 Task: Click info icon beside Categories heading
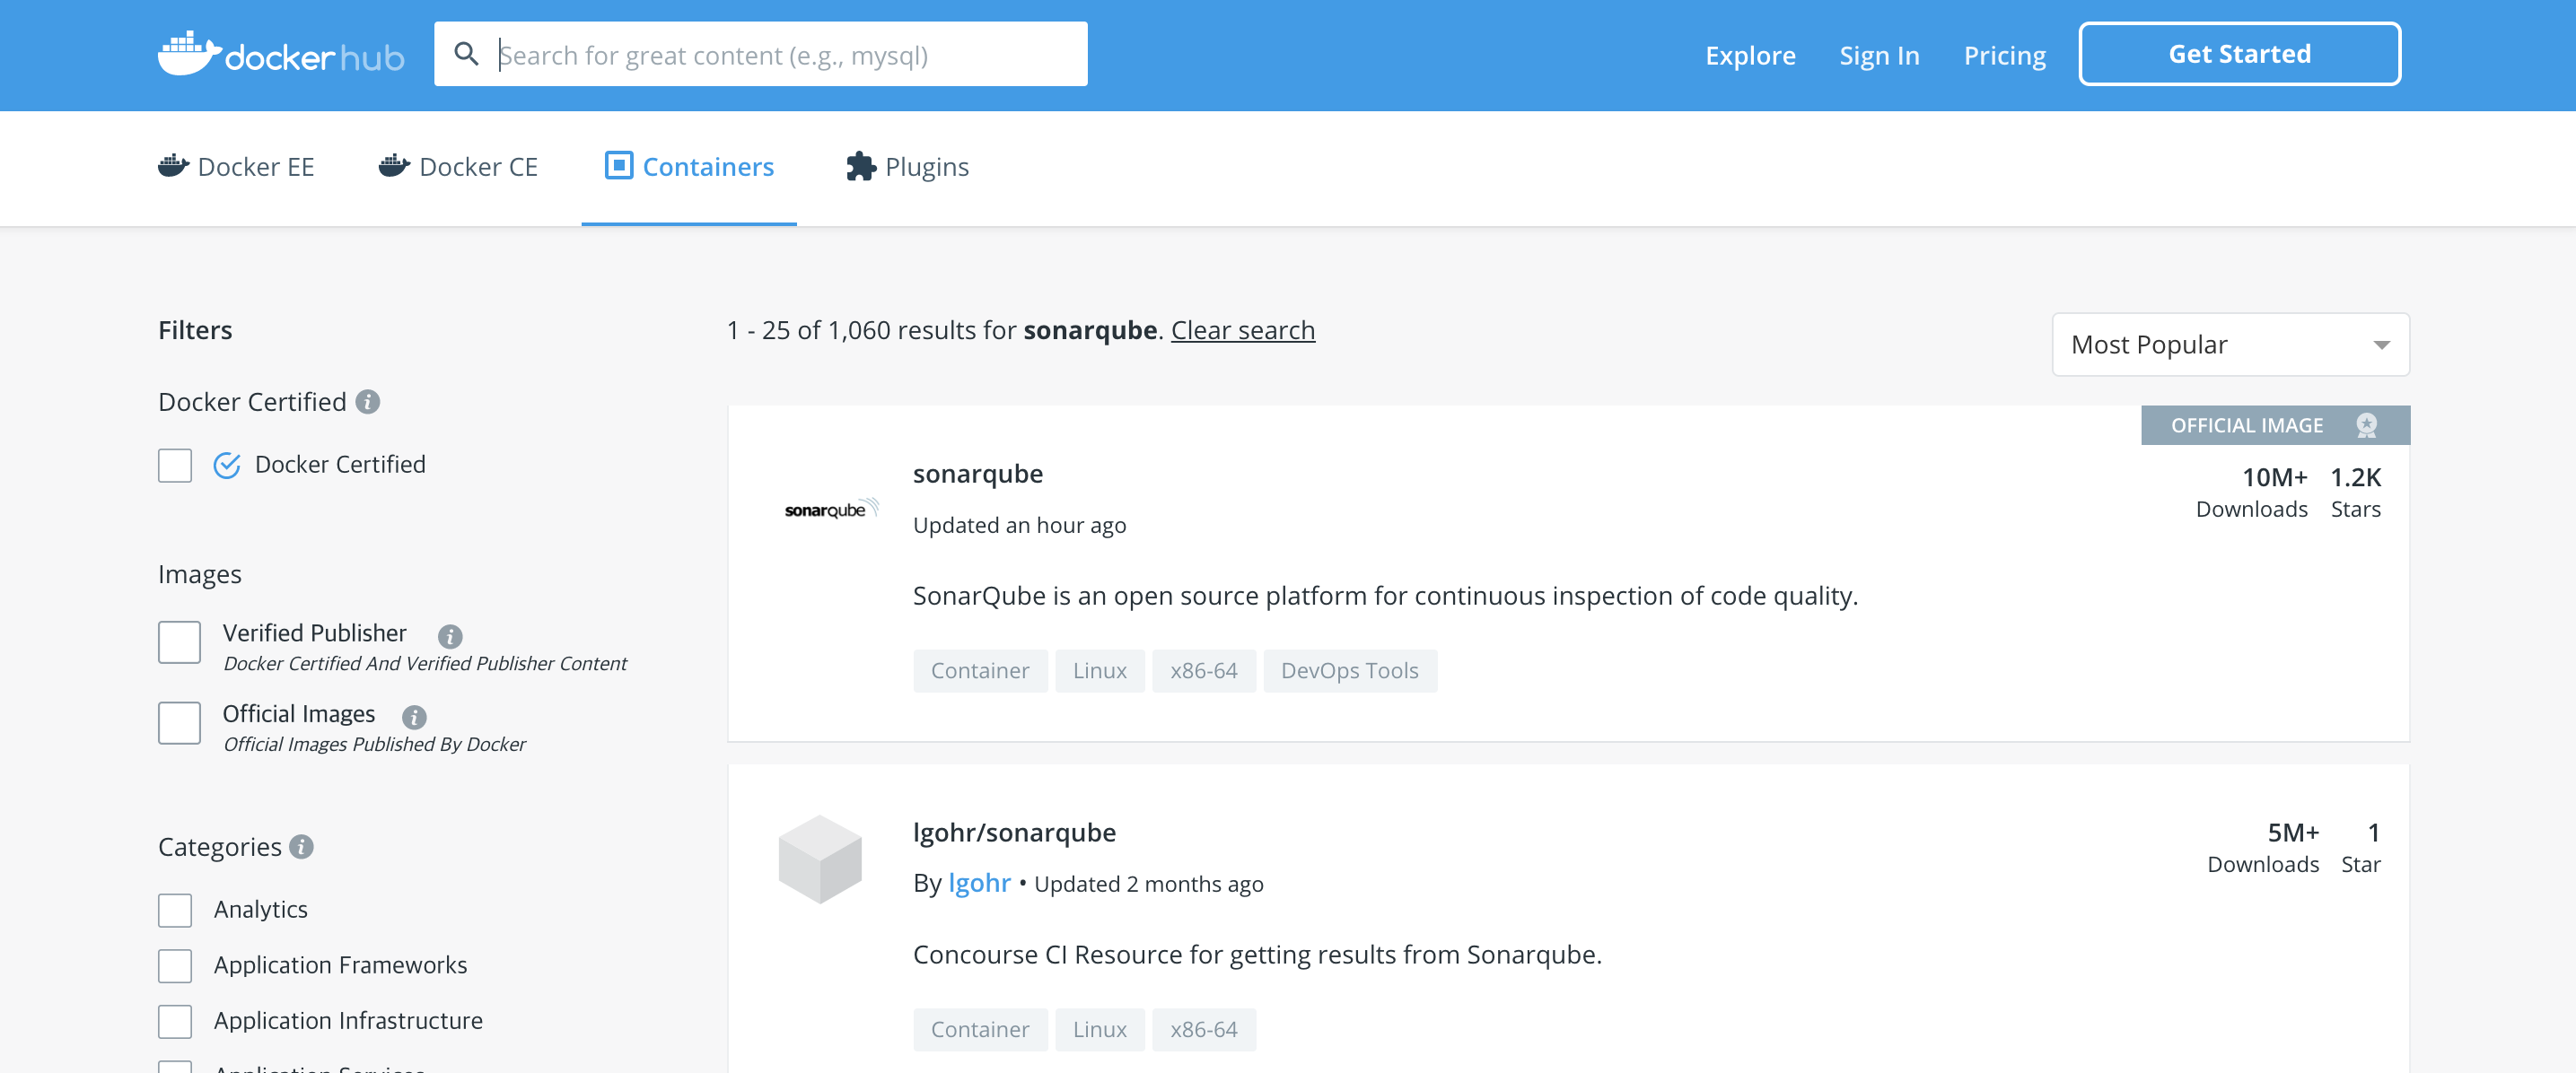click(301, 847)
